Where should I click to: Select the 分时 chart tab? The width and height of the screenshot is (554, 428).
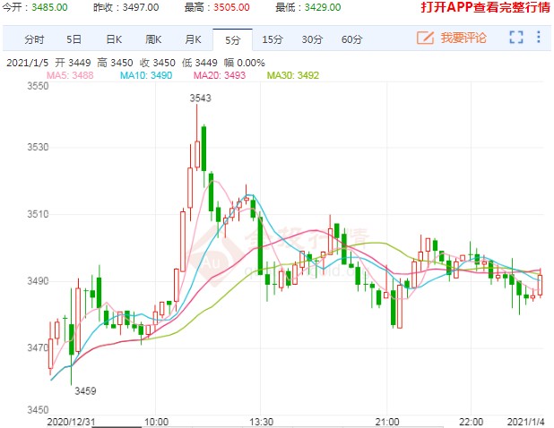(x=34, y=39)
